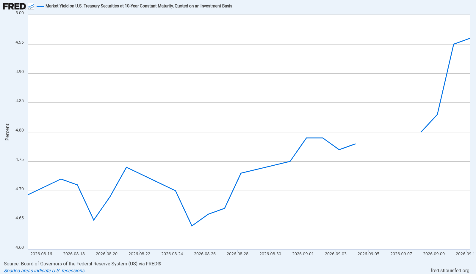Click the line's low point near 4.64

(192, 226)
